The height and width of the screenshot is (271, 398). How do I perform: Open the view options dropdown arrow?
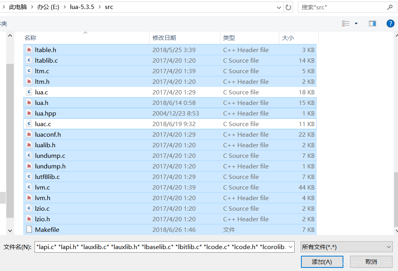[356, 23]
